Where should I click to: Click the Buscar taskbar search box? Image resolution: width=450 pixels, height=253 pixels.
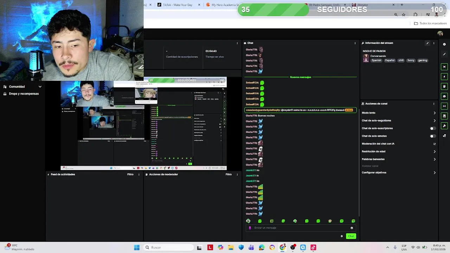click(169, 247)
